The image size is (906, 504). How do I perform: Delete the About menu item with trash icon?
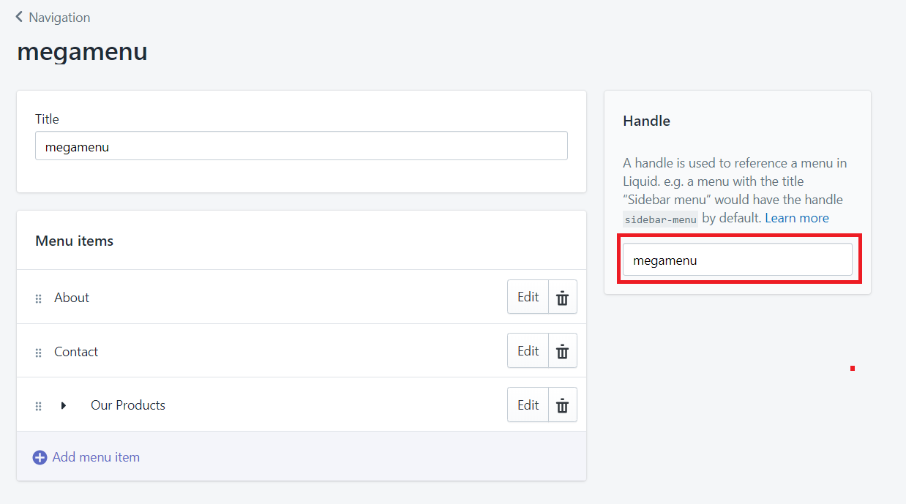563,297
